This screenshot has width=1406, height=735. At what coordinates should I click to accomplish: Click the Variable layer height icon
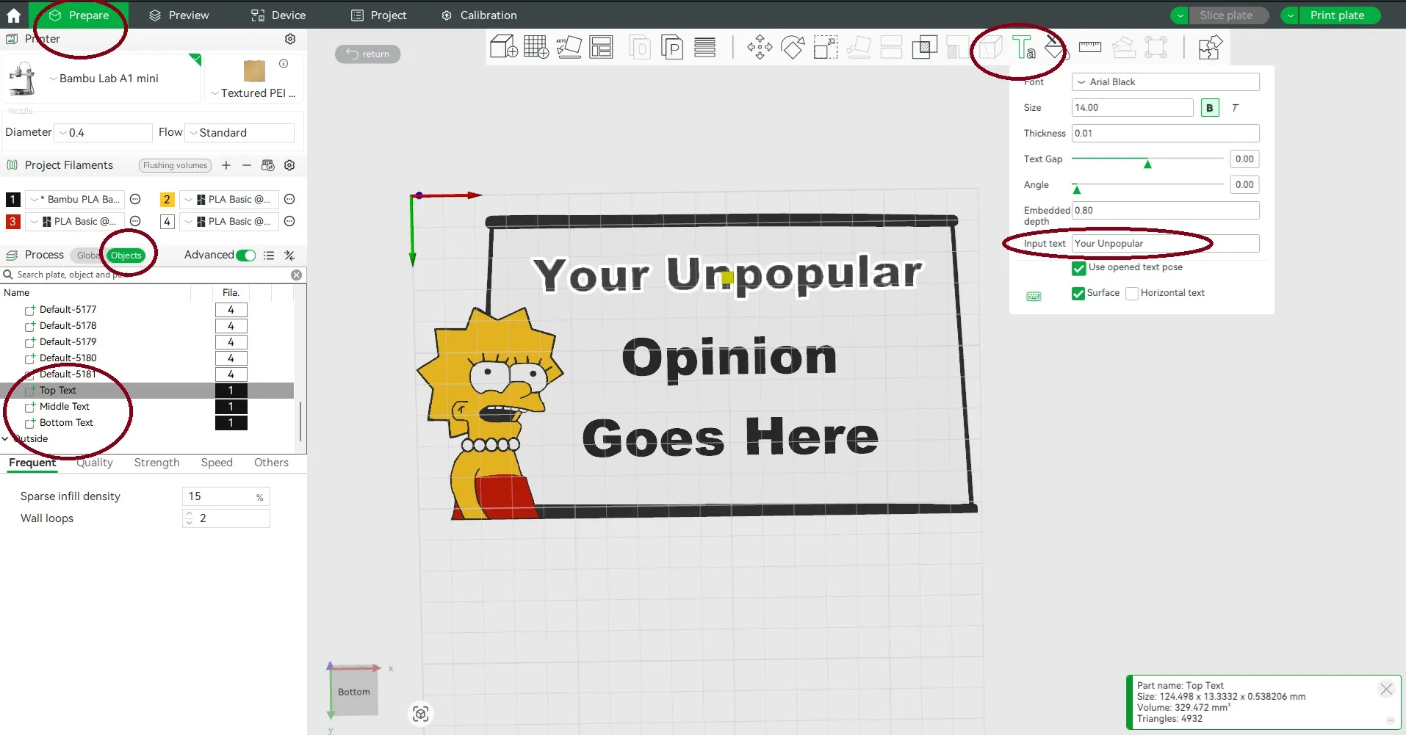[x=704, y=48]
